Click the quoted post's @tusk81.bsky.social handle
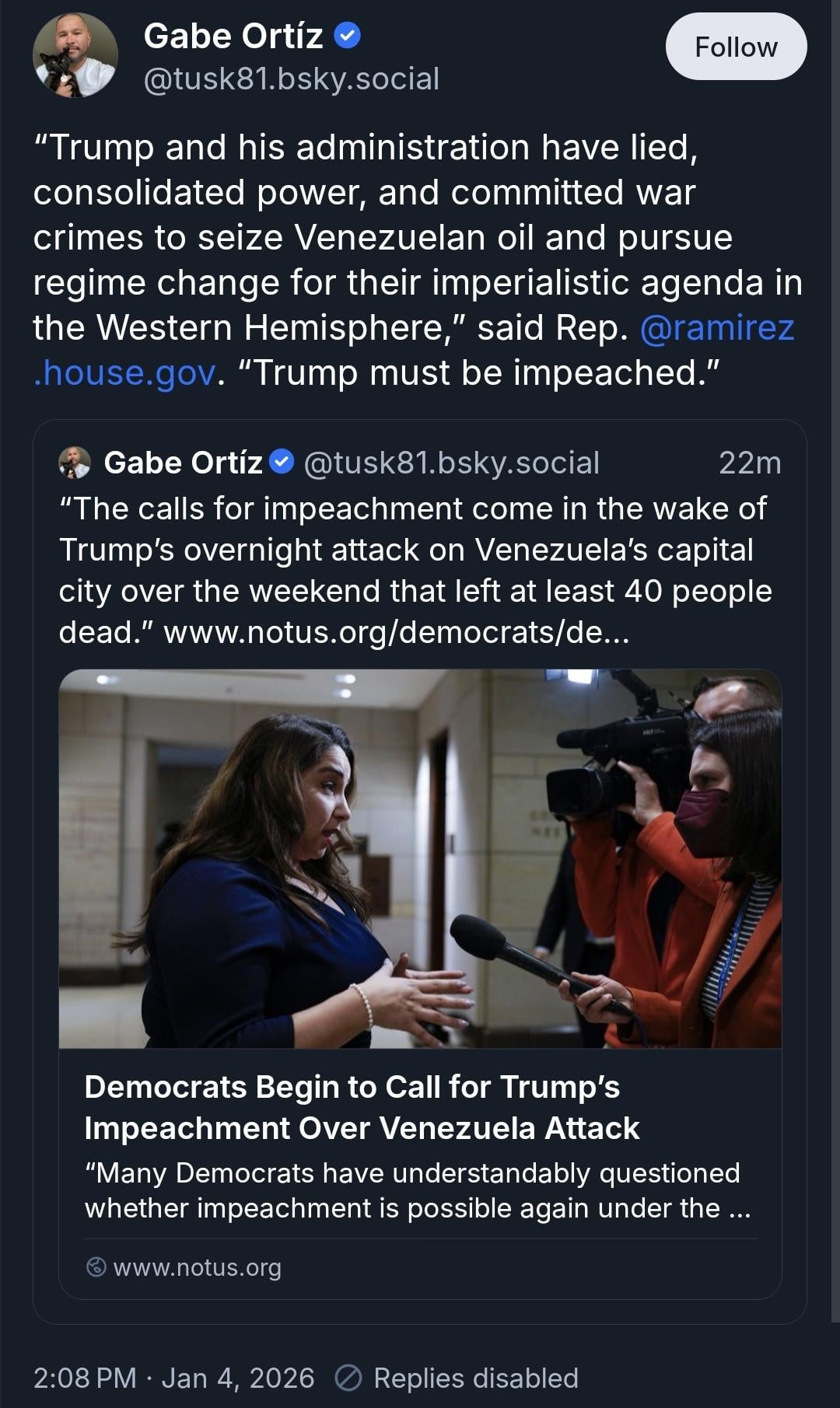The width and height of the screenshot is (840, 1408). (451, 463)
